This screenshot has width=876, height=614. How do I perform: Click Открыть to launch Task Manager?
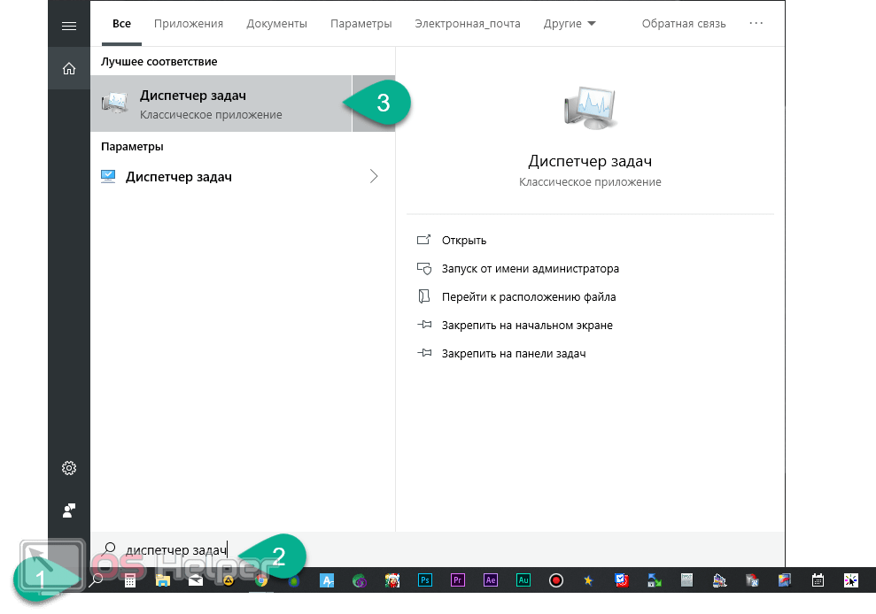[x=463, y=241]
